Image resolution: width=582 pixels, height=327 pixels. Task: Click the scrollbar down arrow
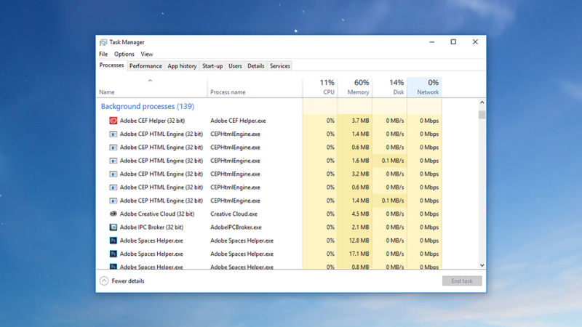tap(482, 265)
